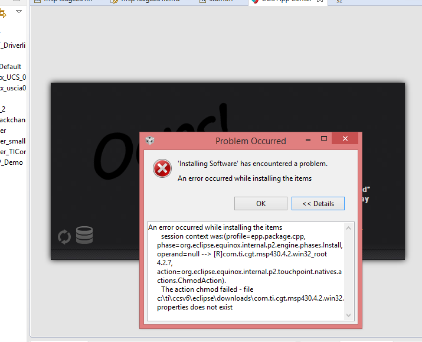Select the 'ackchan' item in project tree
422x342 pixels.
coord(12,120)
